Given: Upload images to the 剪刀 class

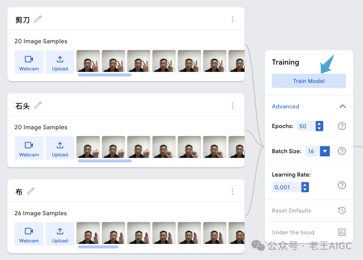Looking at the screenshot, I should click(x=60, y=62).
